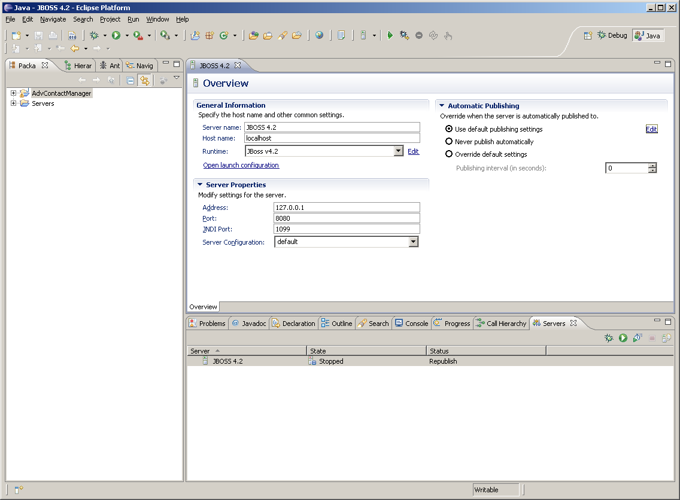680x500 pixels.
Task: Open the Package Explorer view menu triangle
Action: point(177,78)
